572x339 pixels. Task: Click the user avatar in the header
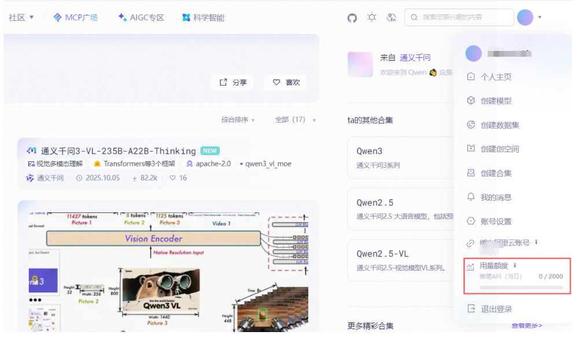pyautogui.click(x=525, y=17)
